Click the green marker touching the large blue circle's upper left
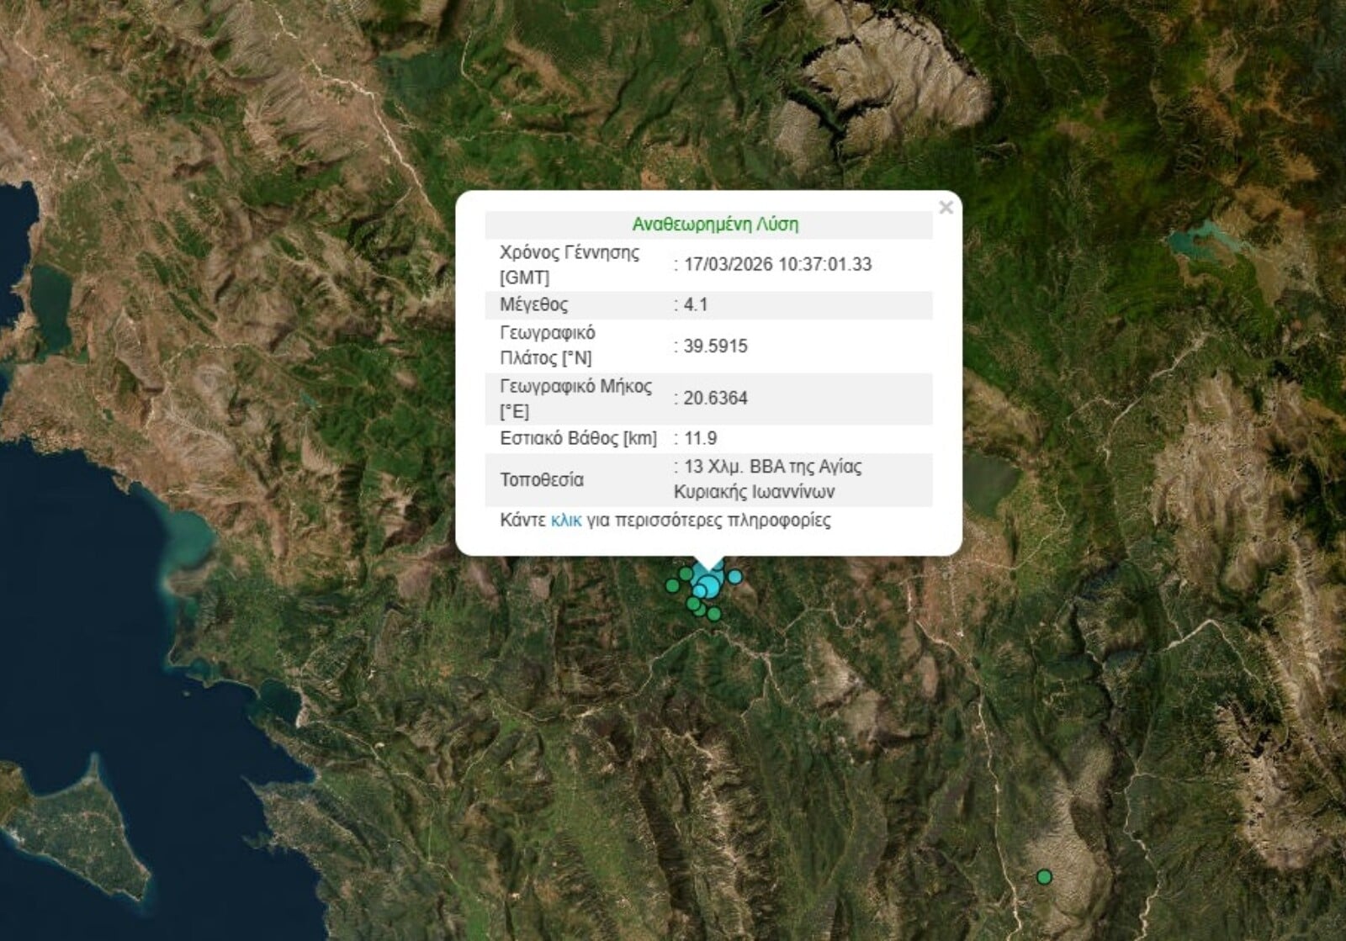The height and width of the screenshot is (941, 1346). click(x=686, y=574)
